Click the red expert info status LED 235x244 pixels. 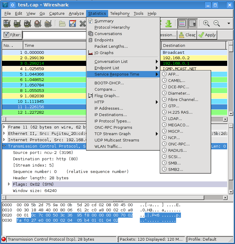point(4,239)
